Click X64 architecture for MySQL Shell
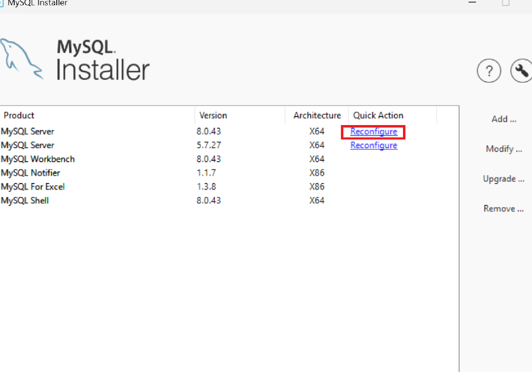This screenshot has height=372, width=532. click(317, 200)
